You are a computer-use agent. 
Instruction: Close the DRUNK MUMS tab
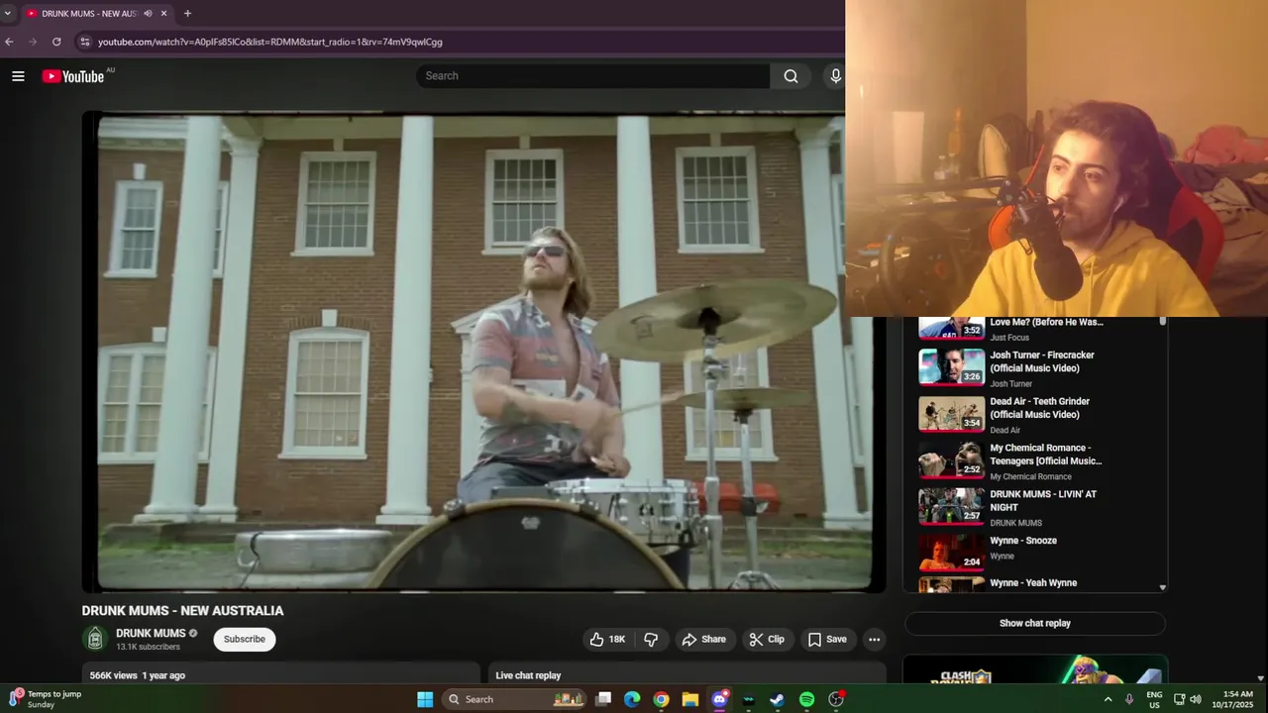[163, 14]
